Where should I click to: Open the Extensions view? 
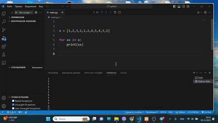pyautogui.click(x=4, y=46)
